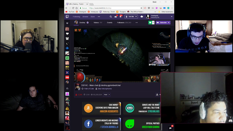Click the stream game box art thumbnail

(x=78, y=87)
